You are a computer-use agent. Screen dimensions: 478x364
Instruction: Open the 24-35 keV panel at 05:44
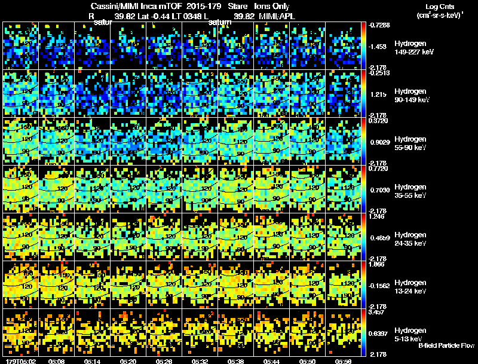click(x=272, y=237)
